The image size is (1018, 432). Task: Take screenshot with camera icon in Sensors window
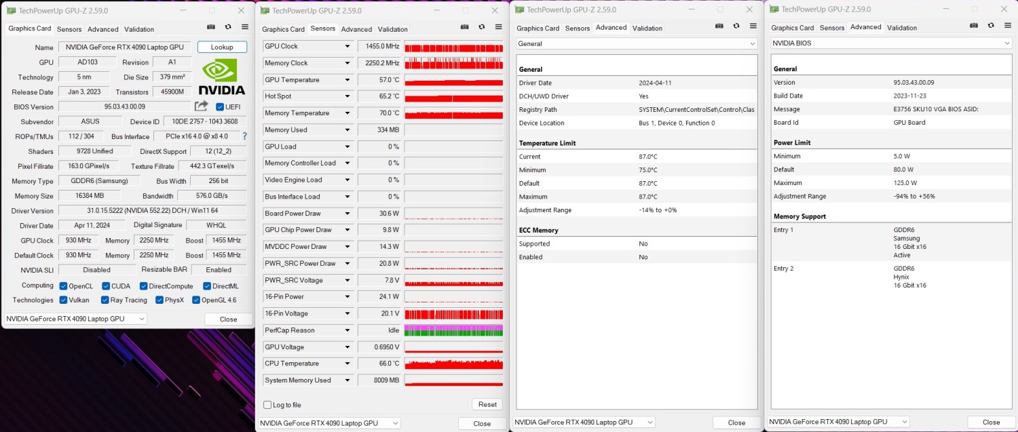click(x=465, y=28)
